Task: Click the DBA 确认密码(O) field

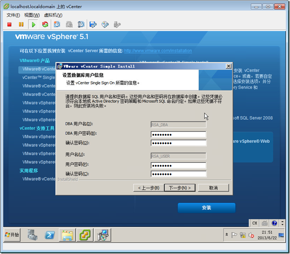Action: [178, 143]
